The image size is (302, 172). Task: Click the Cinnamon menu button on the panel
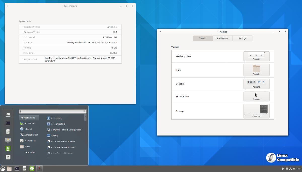pos(3,169)
